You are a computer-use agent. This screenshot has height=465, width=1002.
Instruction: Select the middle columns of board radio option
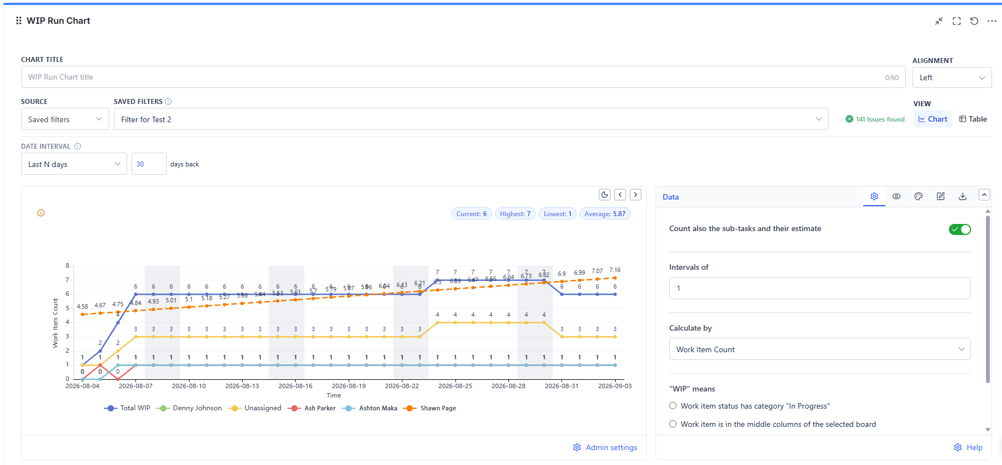click(x=673, y=424)
